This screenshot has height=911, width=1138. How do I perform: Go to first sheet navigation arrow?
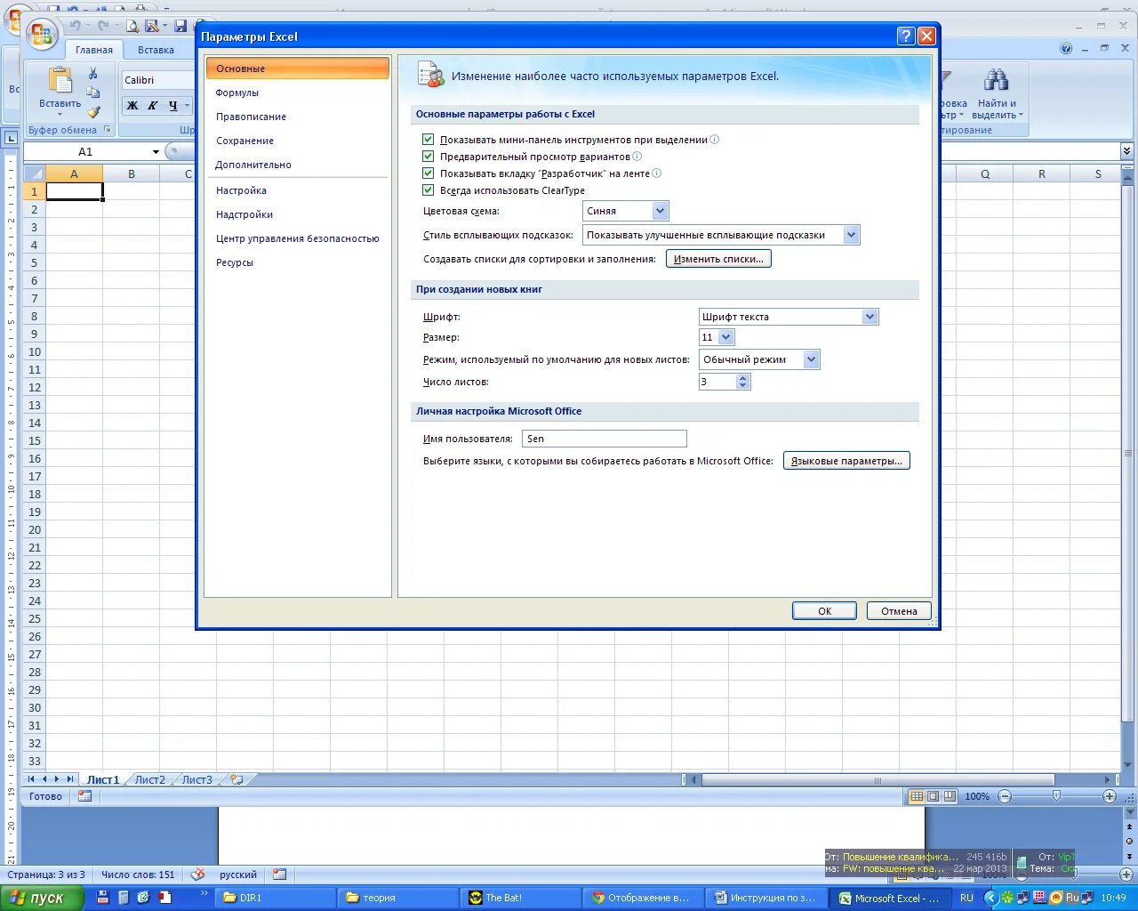(x=31, y=779)
